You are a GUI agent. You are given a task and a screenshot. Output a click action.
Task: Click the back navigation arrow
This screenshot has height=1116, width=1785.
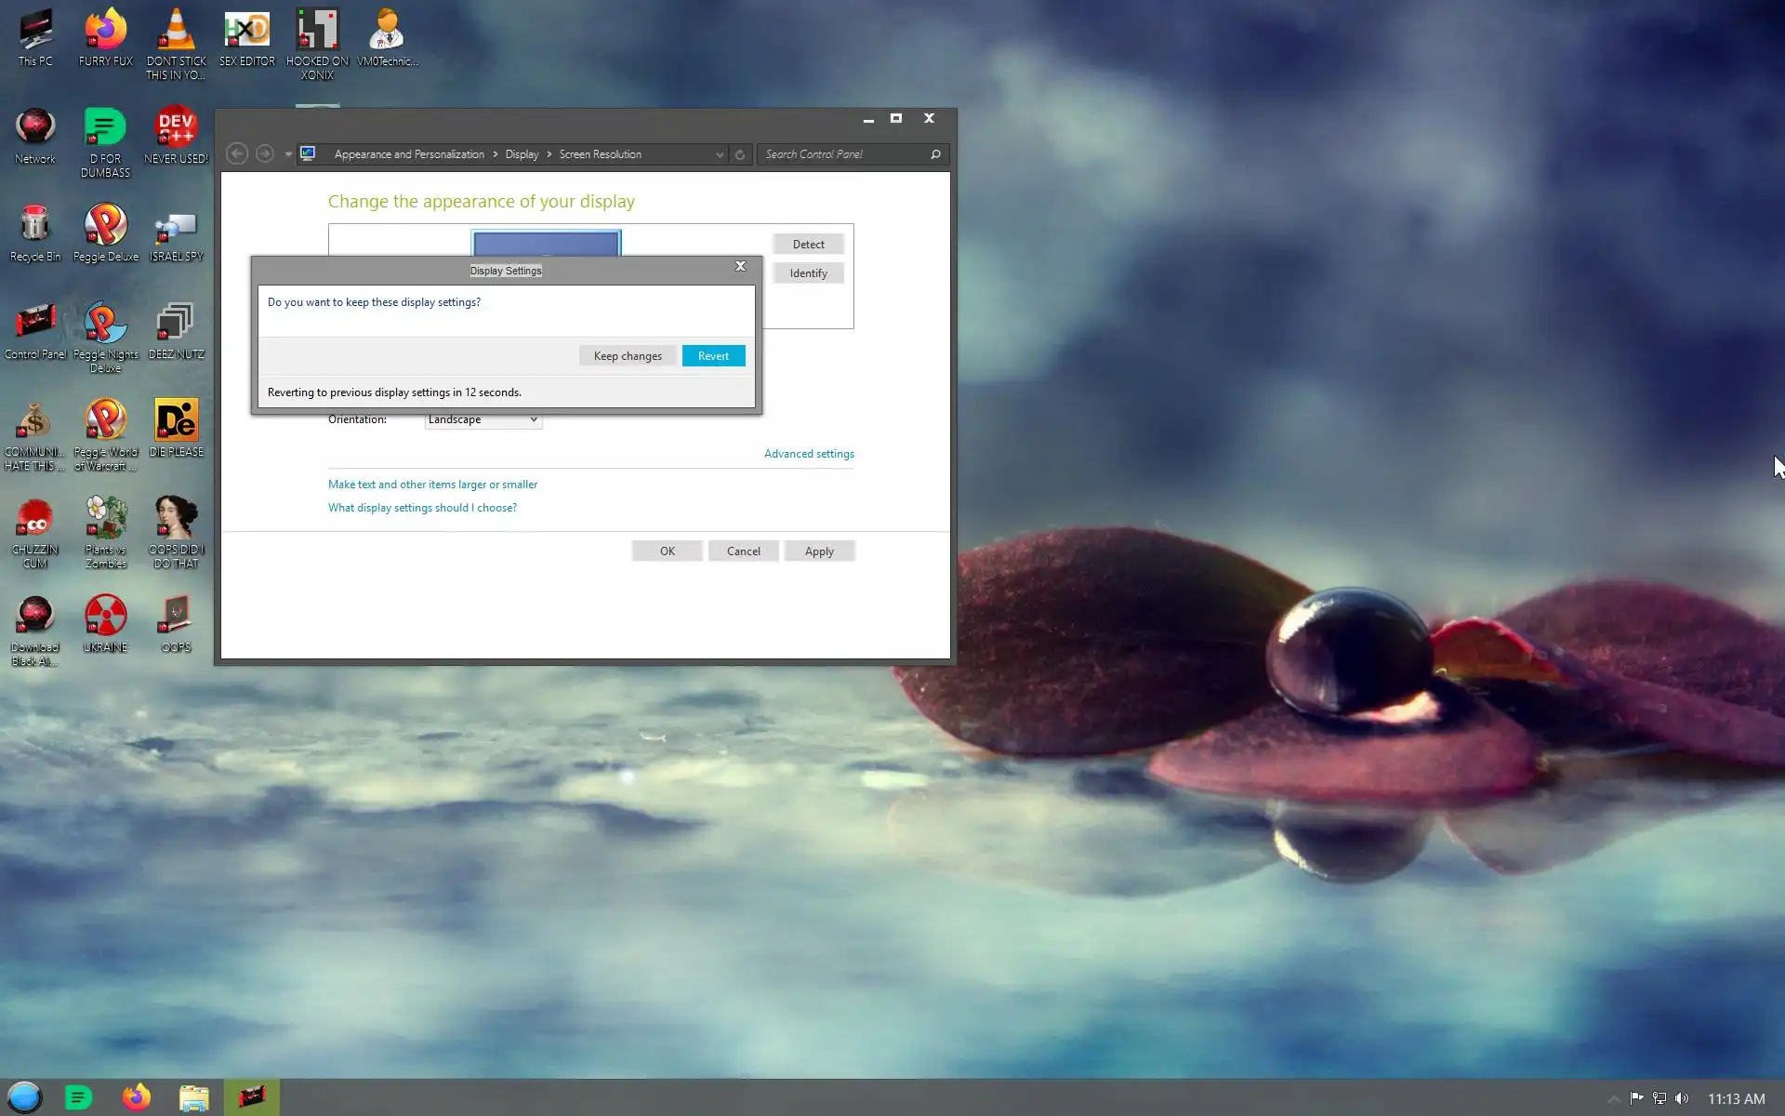tap(237, 153)
